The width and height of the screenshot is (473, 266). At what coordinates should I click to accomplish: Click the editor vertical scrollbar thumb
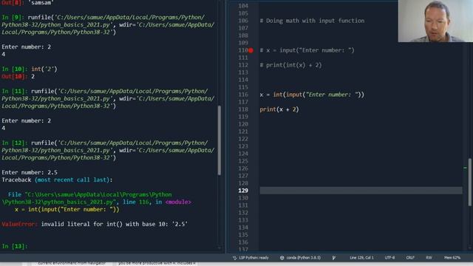tap(470, 183)
